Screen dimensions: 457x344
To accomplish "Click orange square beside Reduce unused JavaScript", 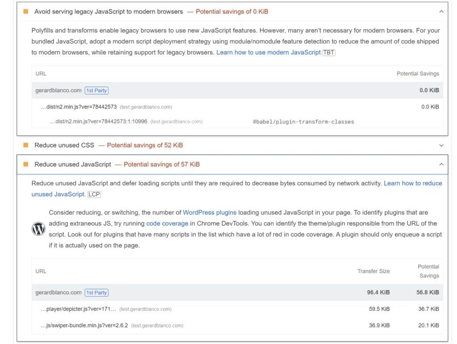I will click(26, 164).
